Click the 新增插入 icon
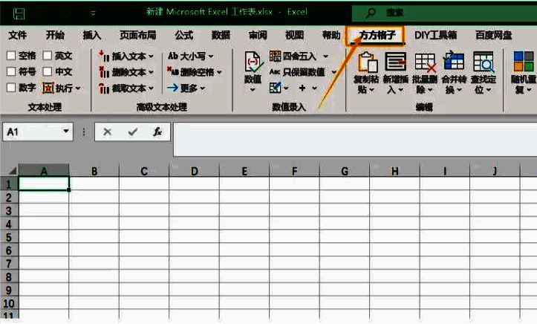Screen dimensions: 537x324 395,62
